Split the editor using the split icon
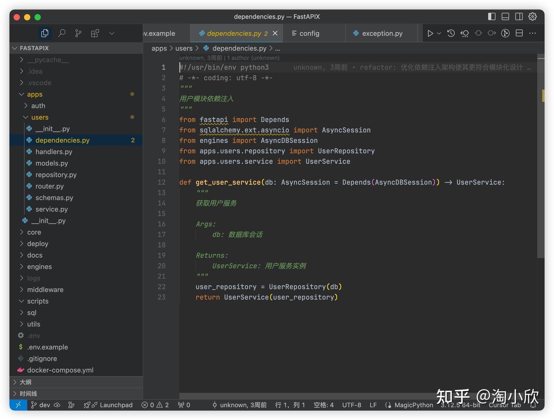The height and width of the screenshot is (420, 554). pos(519,33)
